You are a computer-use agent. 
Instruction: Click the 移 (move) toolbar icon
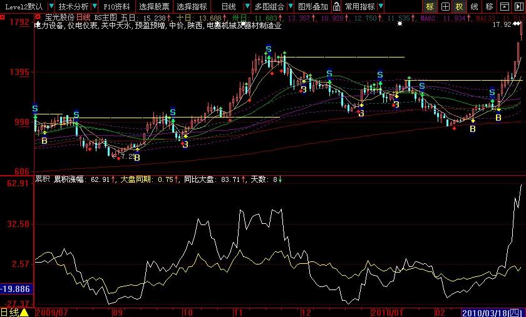489,7
